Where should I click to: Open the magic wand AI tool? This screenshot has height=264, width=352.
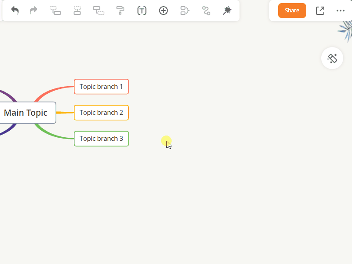point(227,11)
